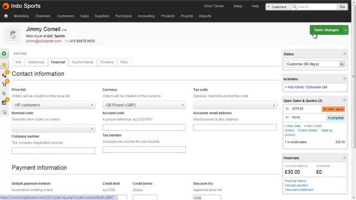Open the Customers menu in navigation bar
Viewport: 356px width, 200px height.
pos(66,16)
